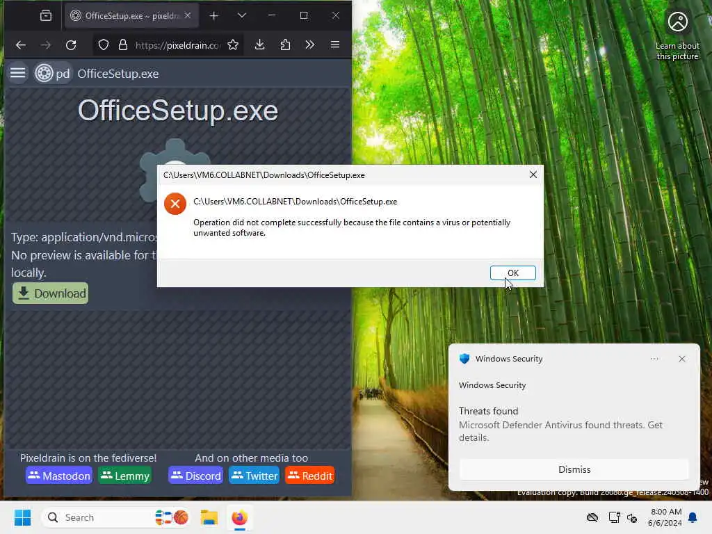Image resolution: width=712 pixels, height=534 pixels.
Task: Click OK in the virus error dialog
Action: 512,273
